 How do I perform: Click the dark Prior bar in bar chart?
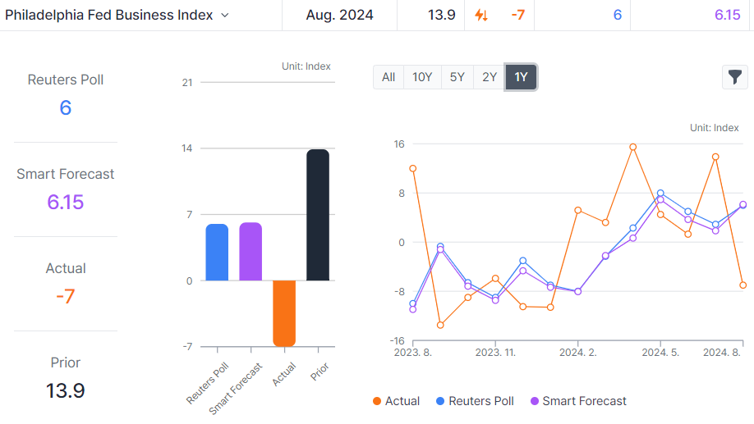click(x=318, y=215)
